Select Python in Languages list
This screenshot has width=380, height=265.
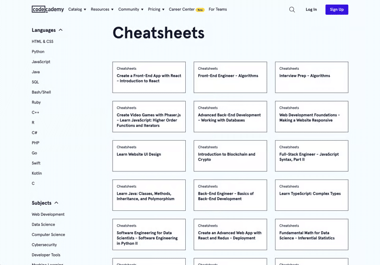(x=38, y=52)
